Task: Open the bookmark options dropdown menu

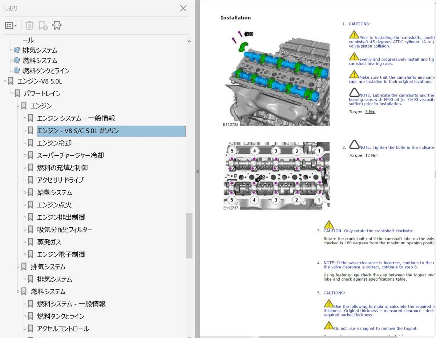Action: tap(11, 26)
